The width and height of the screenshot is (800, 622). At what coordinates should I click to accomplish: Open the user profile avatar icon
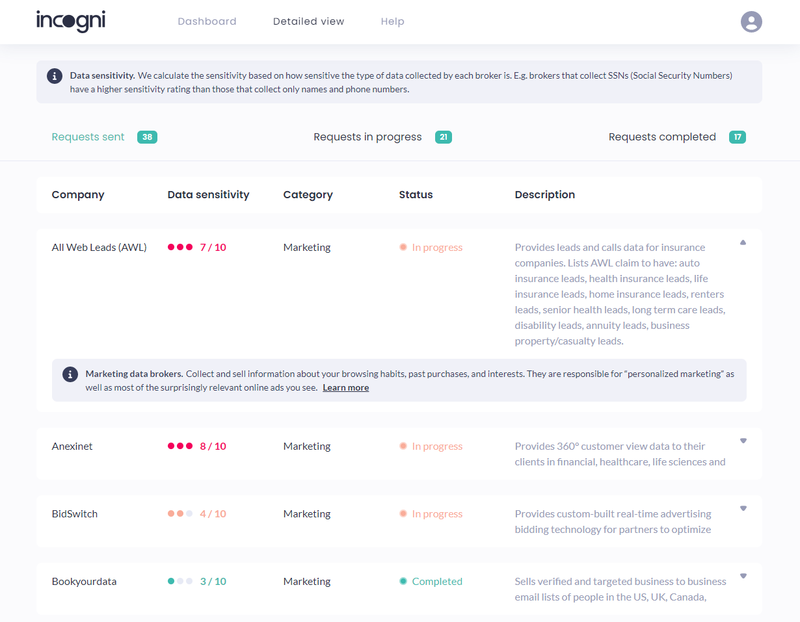tap(751, 21)
